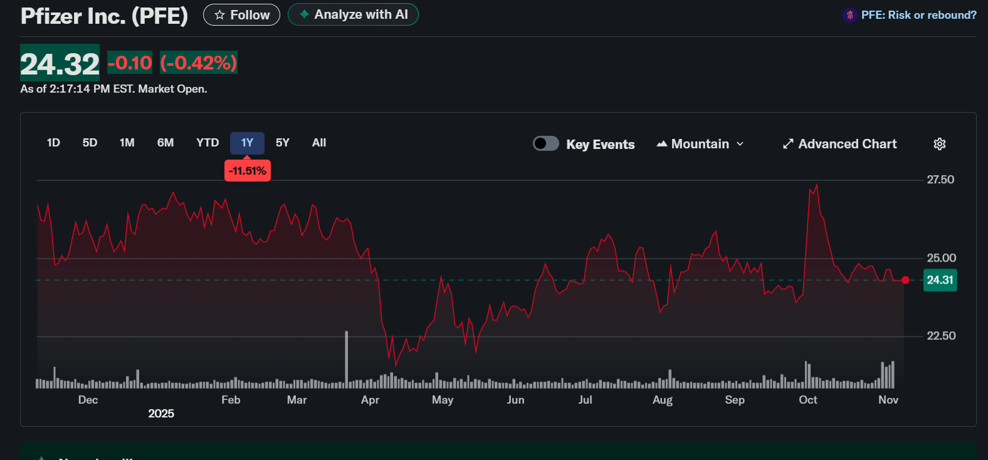The image size is (988, 460).
Task: Select the 1M range tab
Action: [x=127, y=143]
